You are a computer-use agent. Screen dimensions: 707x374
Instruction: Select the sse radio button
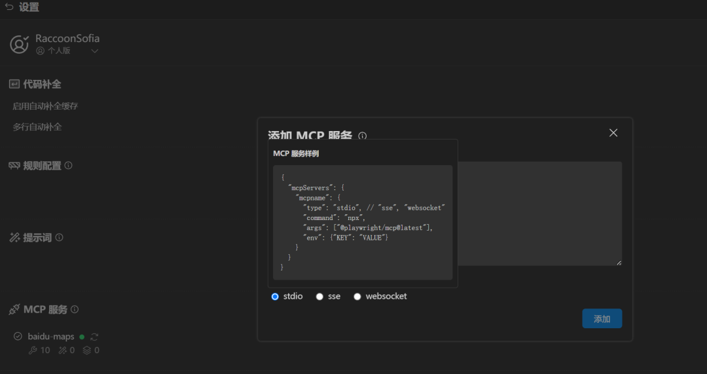(x=319, y=297)
